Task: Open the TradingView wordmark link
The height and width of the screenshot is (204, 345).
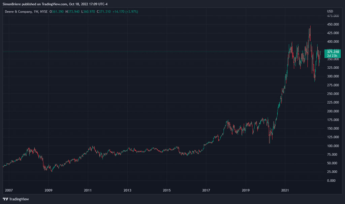Action: coord(19,199)
